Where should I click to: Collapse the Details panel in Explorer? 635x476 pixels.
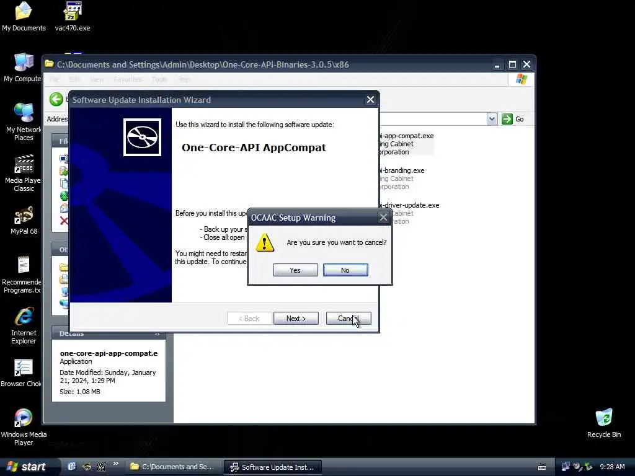tap(157, 334)
